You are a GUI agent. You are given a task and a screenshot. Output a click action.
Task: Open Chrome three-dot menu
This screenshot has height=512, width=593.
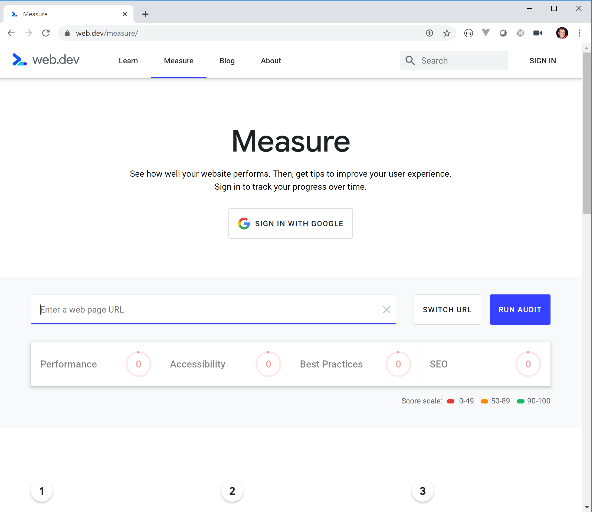click(579, 33)
